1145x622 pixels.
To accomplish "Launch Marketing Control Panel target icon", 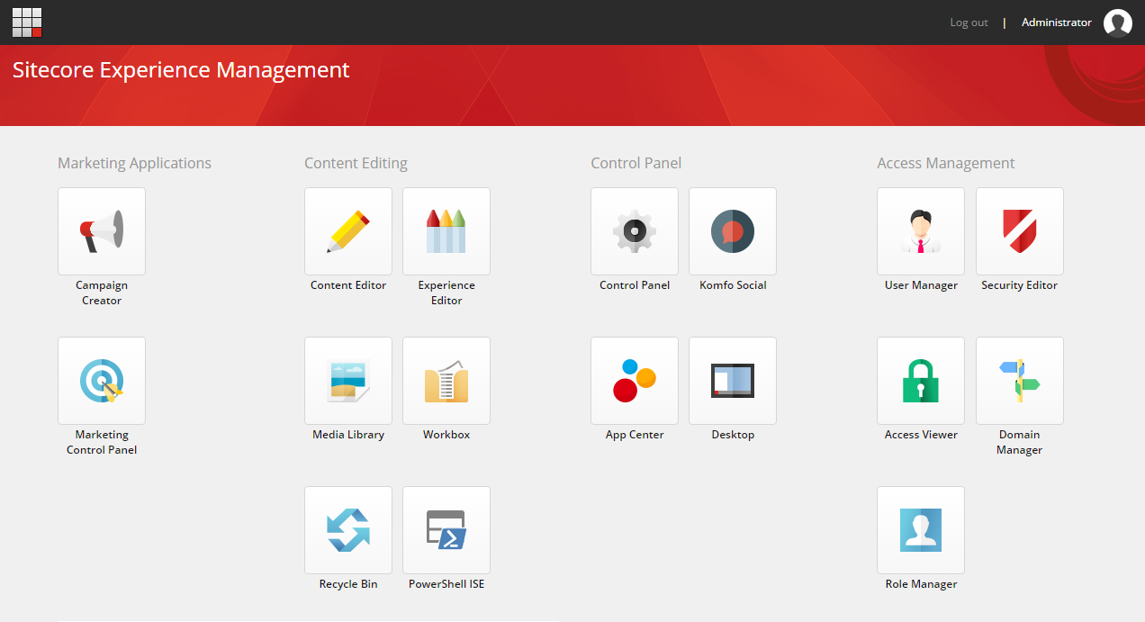I will click(x=102, y=381).
